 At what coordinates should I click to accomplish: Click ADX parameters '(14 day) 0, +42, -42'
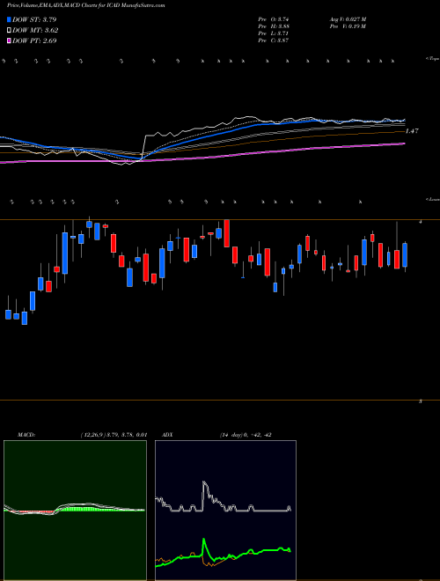point(246,435)
